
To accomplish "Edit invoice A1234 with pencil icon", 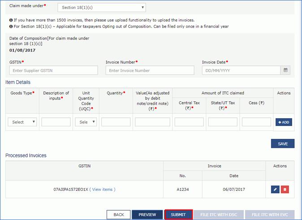I will (275, 190).
